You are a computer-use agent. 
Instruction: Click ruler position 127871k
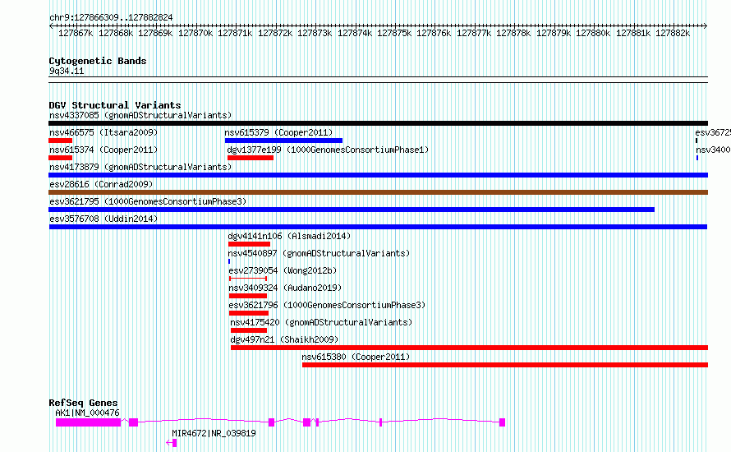point(235,33)
